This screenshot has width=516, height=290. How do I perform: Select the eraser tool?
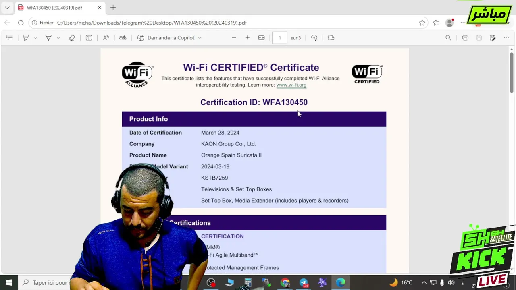72,38
